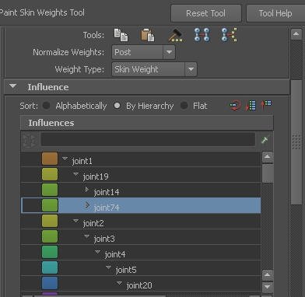Expand the joint14 tree node

click(87, 190)
